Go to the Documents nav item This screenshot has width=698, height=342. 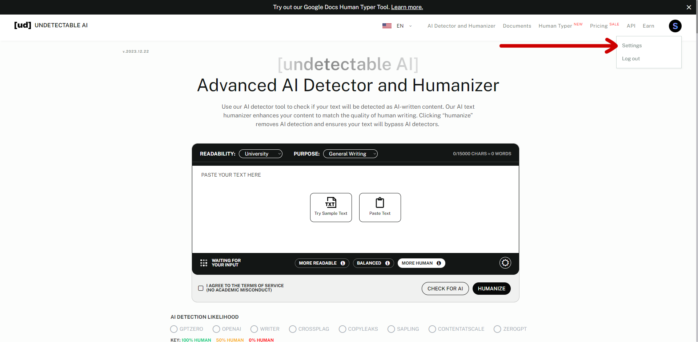517,26
